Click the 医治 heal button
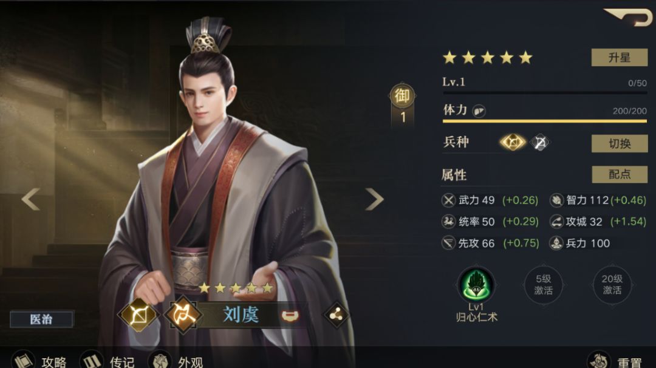 point(41,319)
